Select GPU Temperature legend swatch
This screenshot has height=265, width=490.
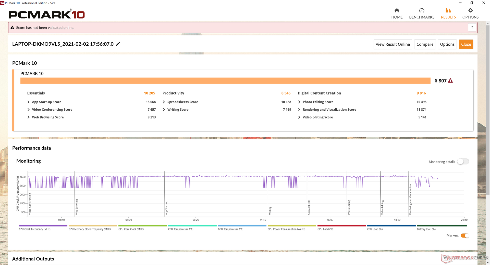point(242,226)
